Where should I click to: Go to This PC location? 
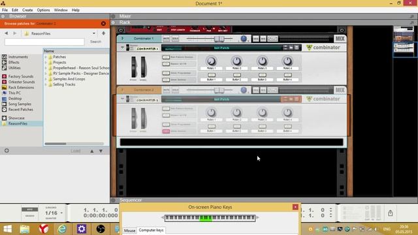(x=14, y=93)
